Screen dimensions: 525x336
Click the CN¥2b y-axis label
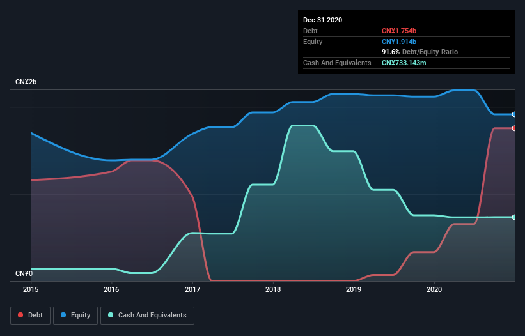[26, 82]
